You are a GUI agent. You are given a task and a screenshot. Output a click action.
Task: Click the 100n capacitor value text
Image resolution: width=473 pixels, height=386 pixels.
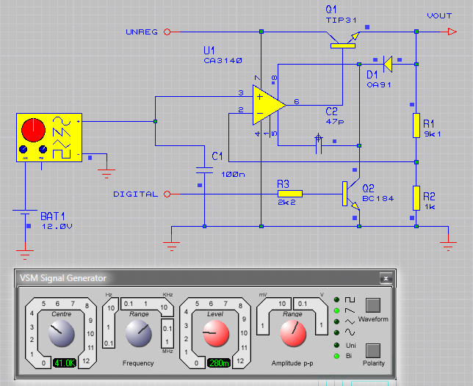[x=233, y=174]
